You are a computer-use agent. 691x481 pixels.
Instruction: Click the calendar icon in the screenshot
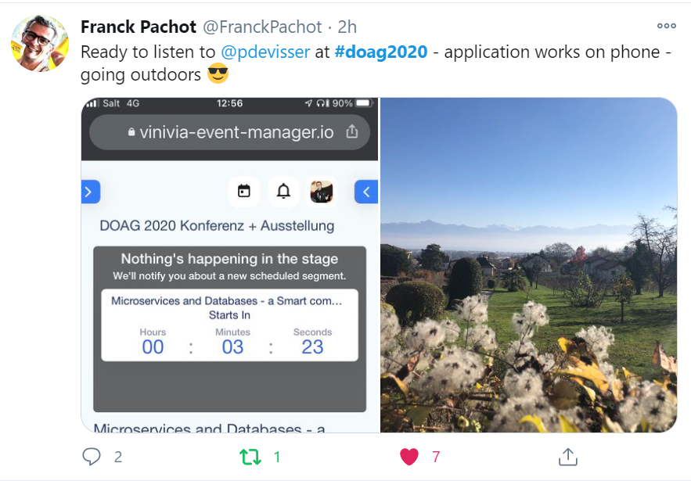pos(244,191)
